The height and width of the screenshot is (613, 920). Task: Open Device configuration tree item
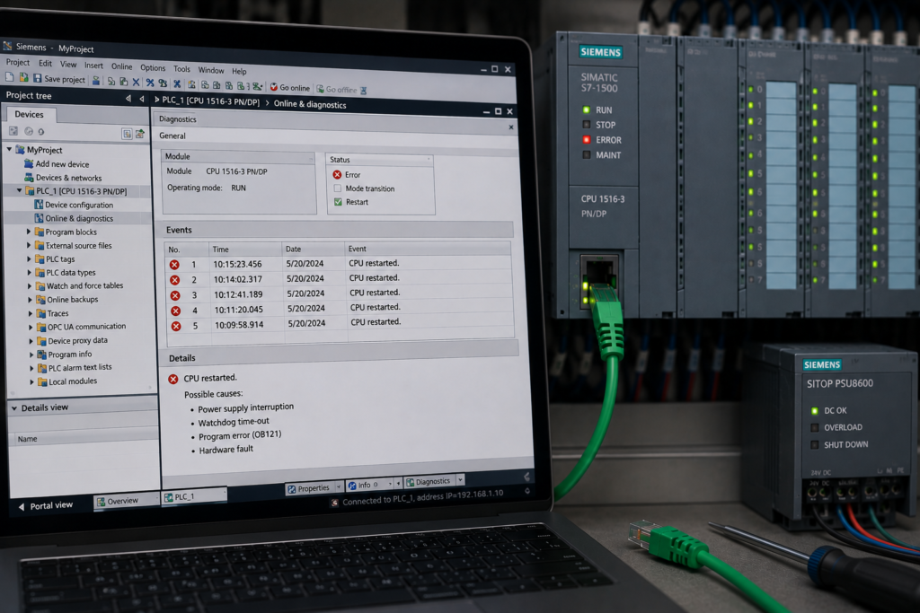tap(74, 205)
